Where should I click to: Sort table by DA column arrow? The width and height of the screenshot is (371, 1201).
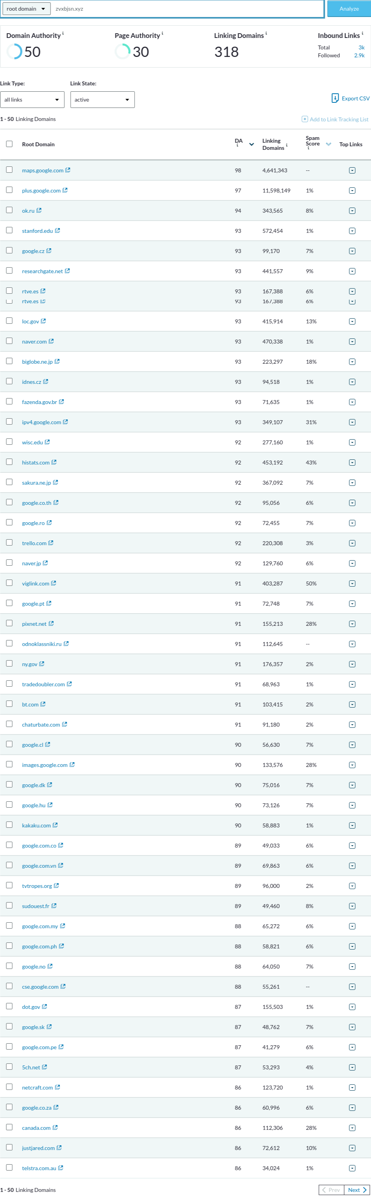251,145
